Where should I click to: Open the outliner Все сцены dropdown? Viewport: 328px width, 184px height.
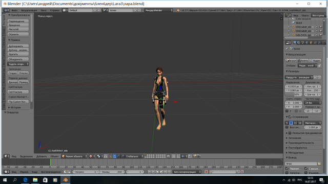coord(318,15)
